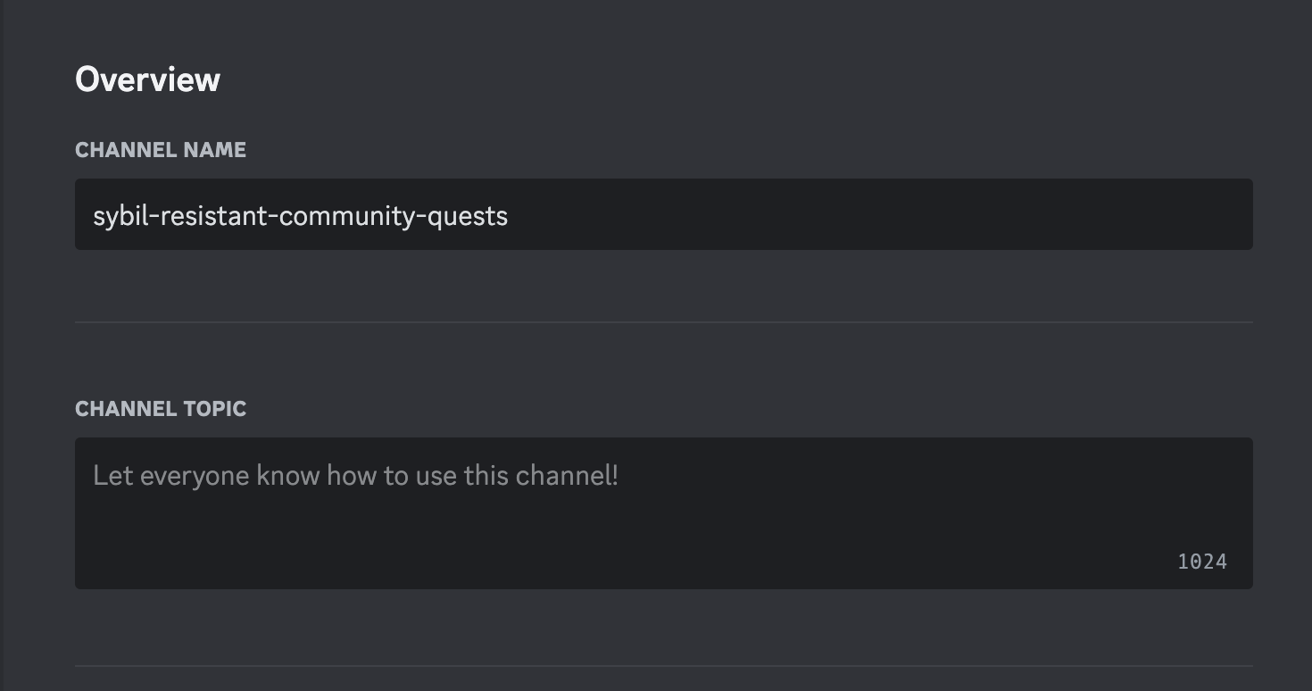Click the 1024 character counter
The height and width of the screenshot is (691, 1312).
click(x=1202, y=562)
